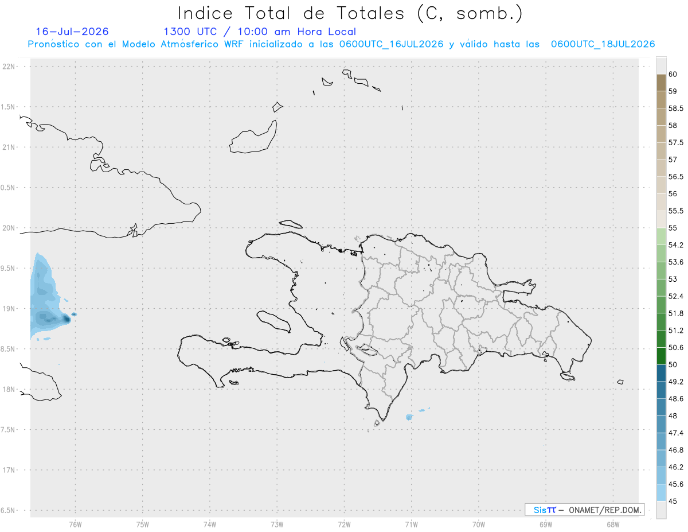This screenshot has width=688, height=532.
Task: Click the colorbar label '46.2'
Action: (x=675, y=467)
